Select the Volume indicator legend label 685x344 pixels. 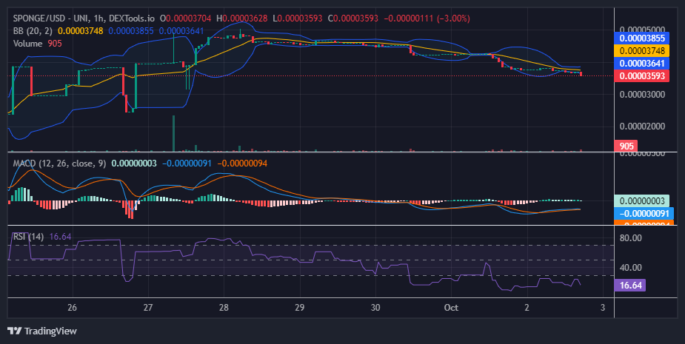click(27, 43)
